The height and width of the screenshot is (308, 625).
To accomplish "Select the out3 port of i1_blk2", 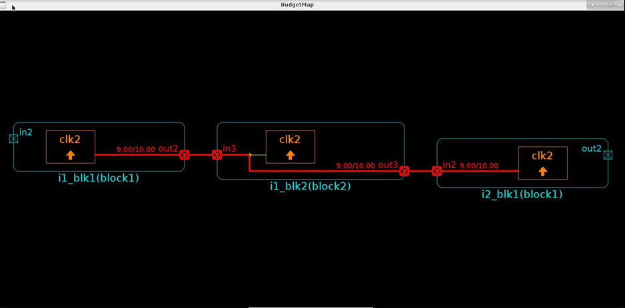I will pos(404,171).
